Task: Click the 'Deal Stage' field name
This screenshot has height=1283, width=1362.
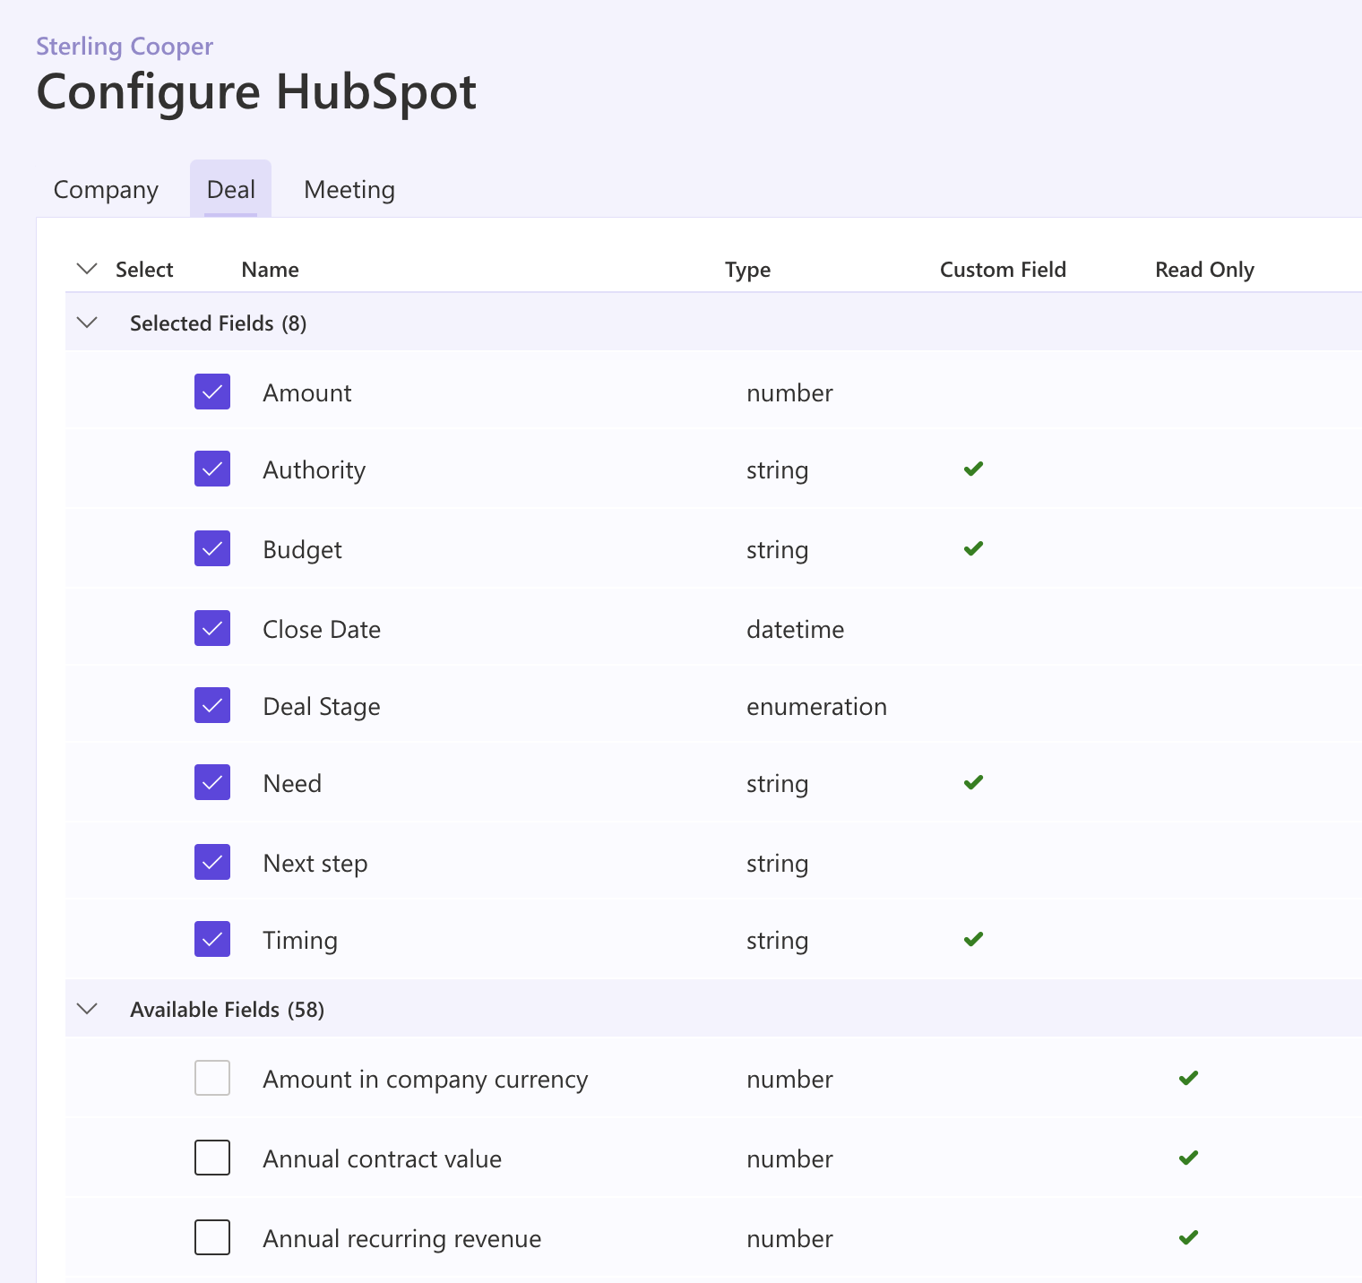Action: (x=322, y=707)
